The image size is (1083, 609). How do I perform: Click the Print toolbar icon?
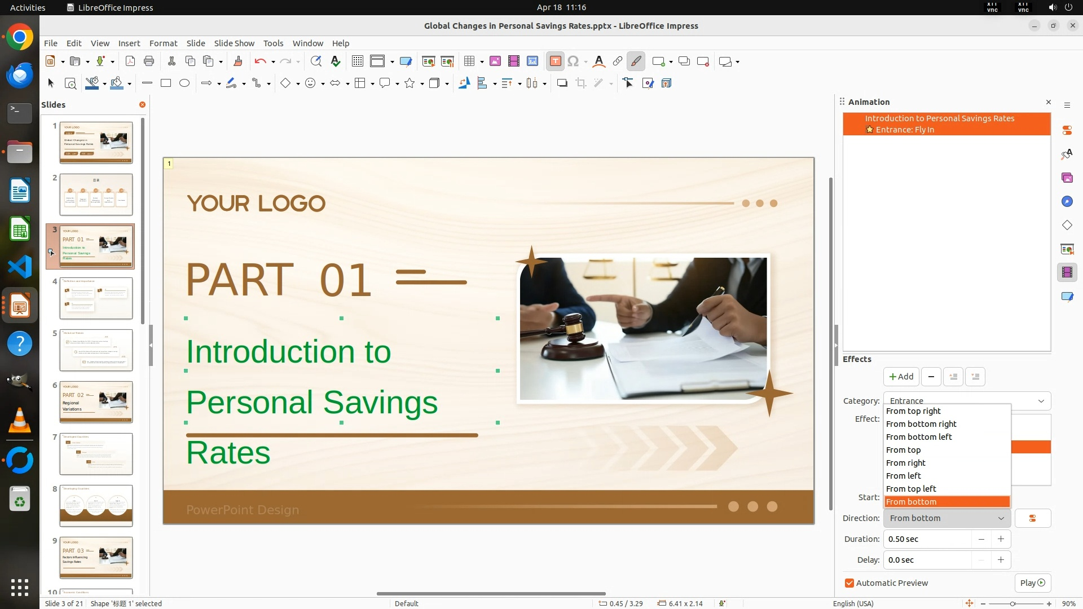tap(149, 61)
